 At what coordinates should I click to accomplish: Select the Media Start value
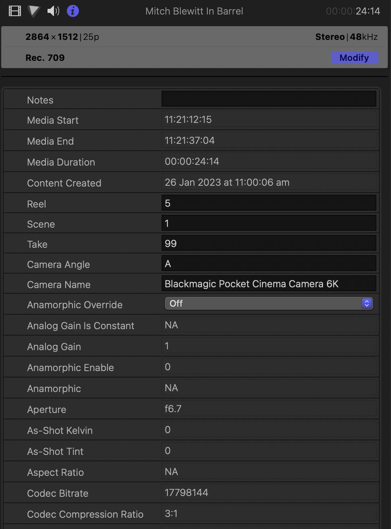[x=188, y=119]
